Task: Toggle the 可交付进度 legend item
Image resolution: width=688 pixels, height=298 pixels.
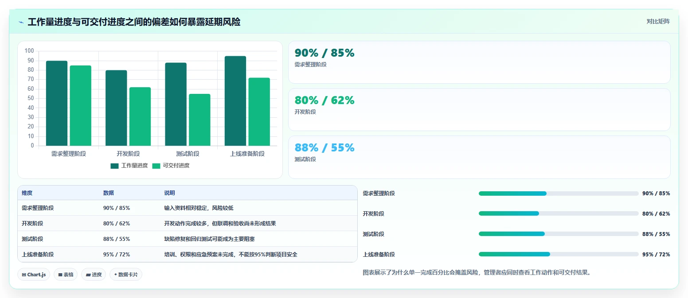Action: (x=171, y=166)
